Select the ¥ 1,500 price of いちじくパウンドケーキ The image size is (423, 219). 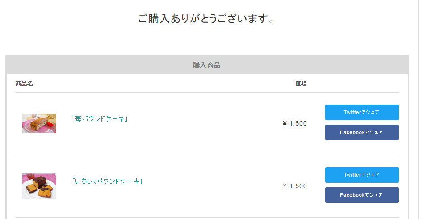(x=295, y=186)
